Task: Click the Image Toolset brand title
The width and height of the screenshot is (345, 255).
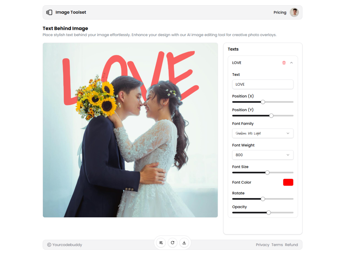Action: point(71,12)
